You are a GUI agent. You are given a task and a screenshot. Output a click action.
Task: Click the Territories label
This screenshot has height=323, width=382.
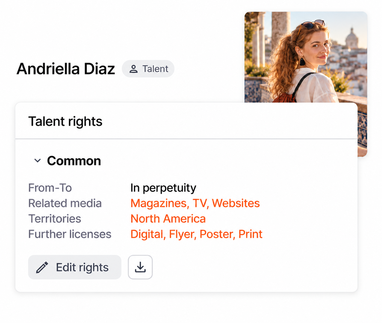pos(55,219)
